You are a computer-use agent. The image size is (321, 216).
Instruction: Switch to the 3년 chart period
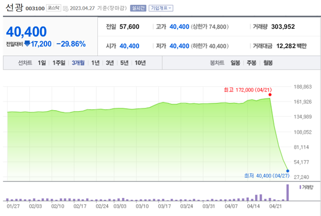[110, 63]
